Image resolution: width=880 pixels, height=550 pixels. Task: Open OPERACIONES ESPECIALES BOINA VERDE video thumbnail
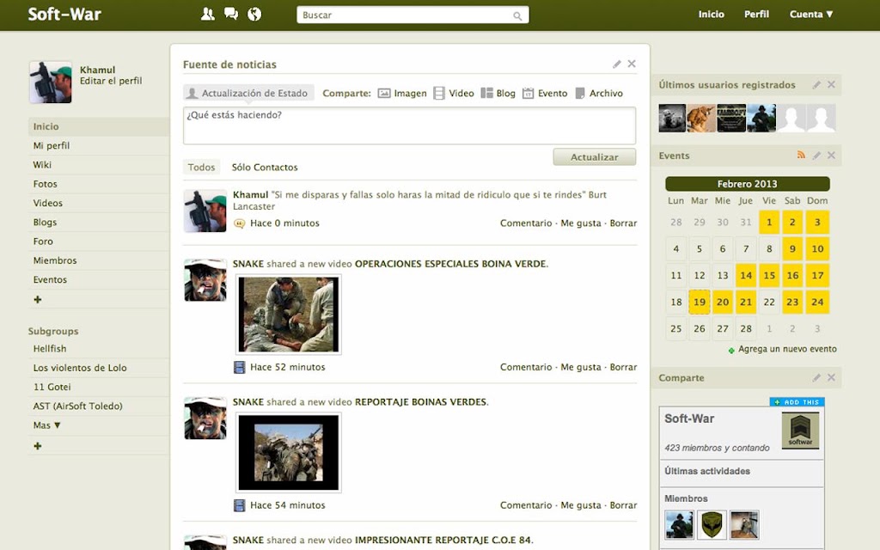pyautogui.click(x=289, y=315)
